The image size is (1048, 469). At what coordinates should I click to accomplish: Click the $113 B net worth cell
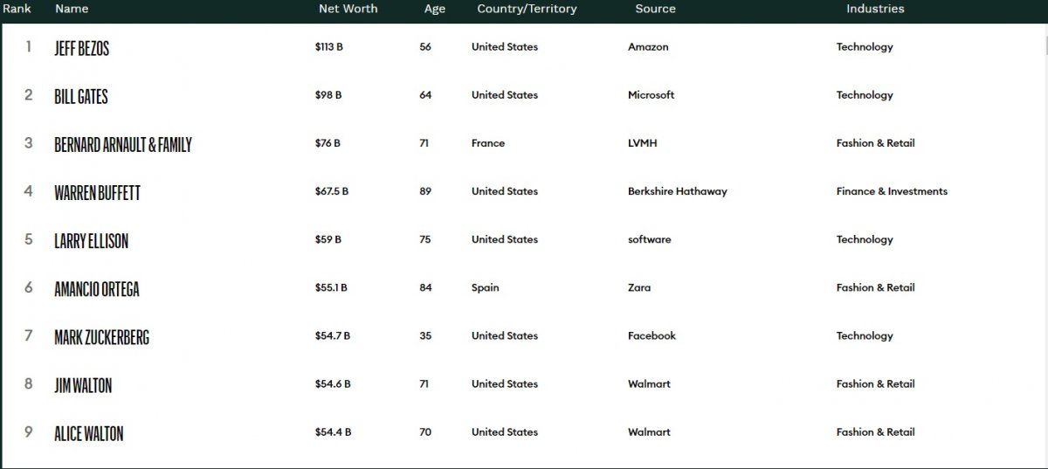(x=329, y=47)
